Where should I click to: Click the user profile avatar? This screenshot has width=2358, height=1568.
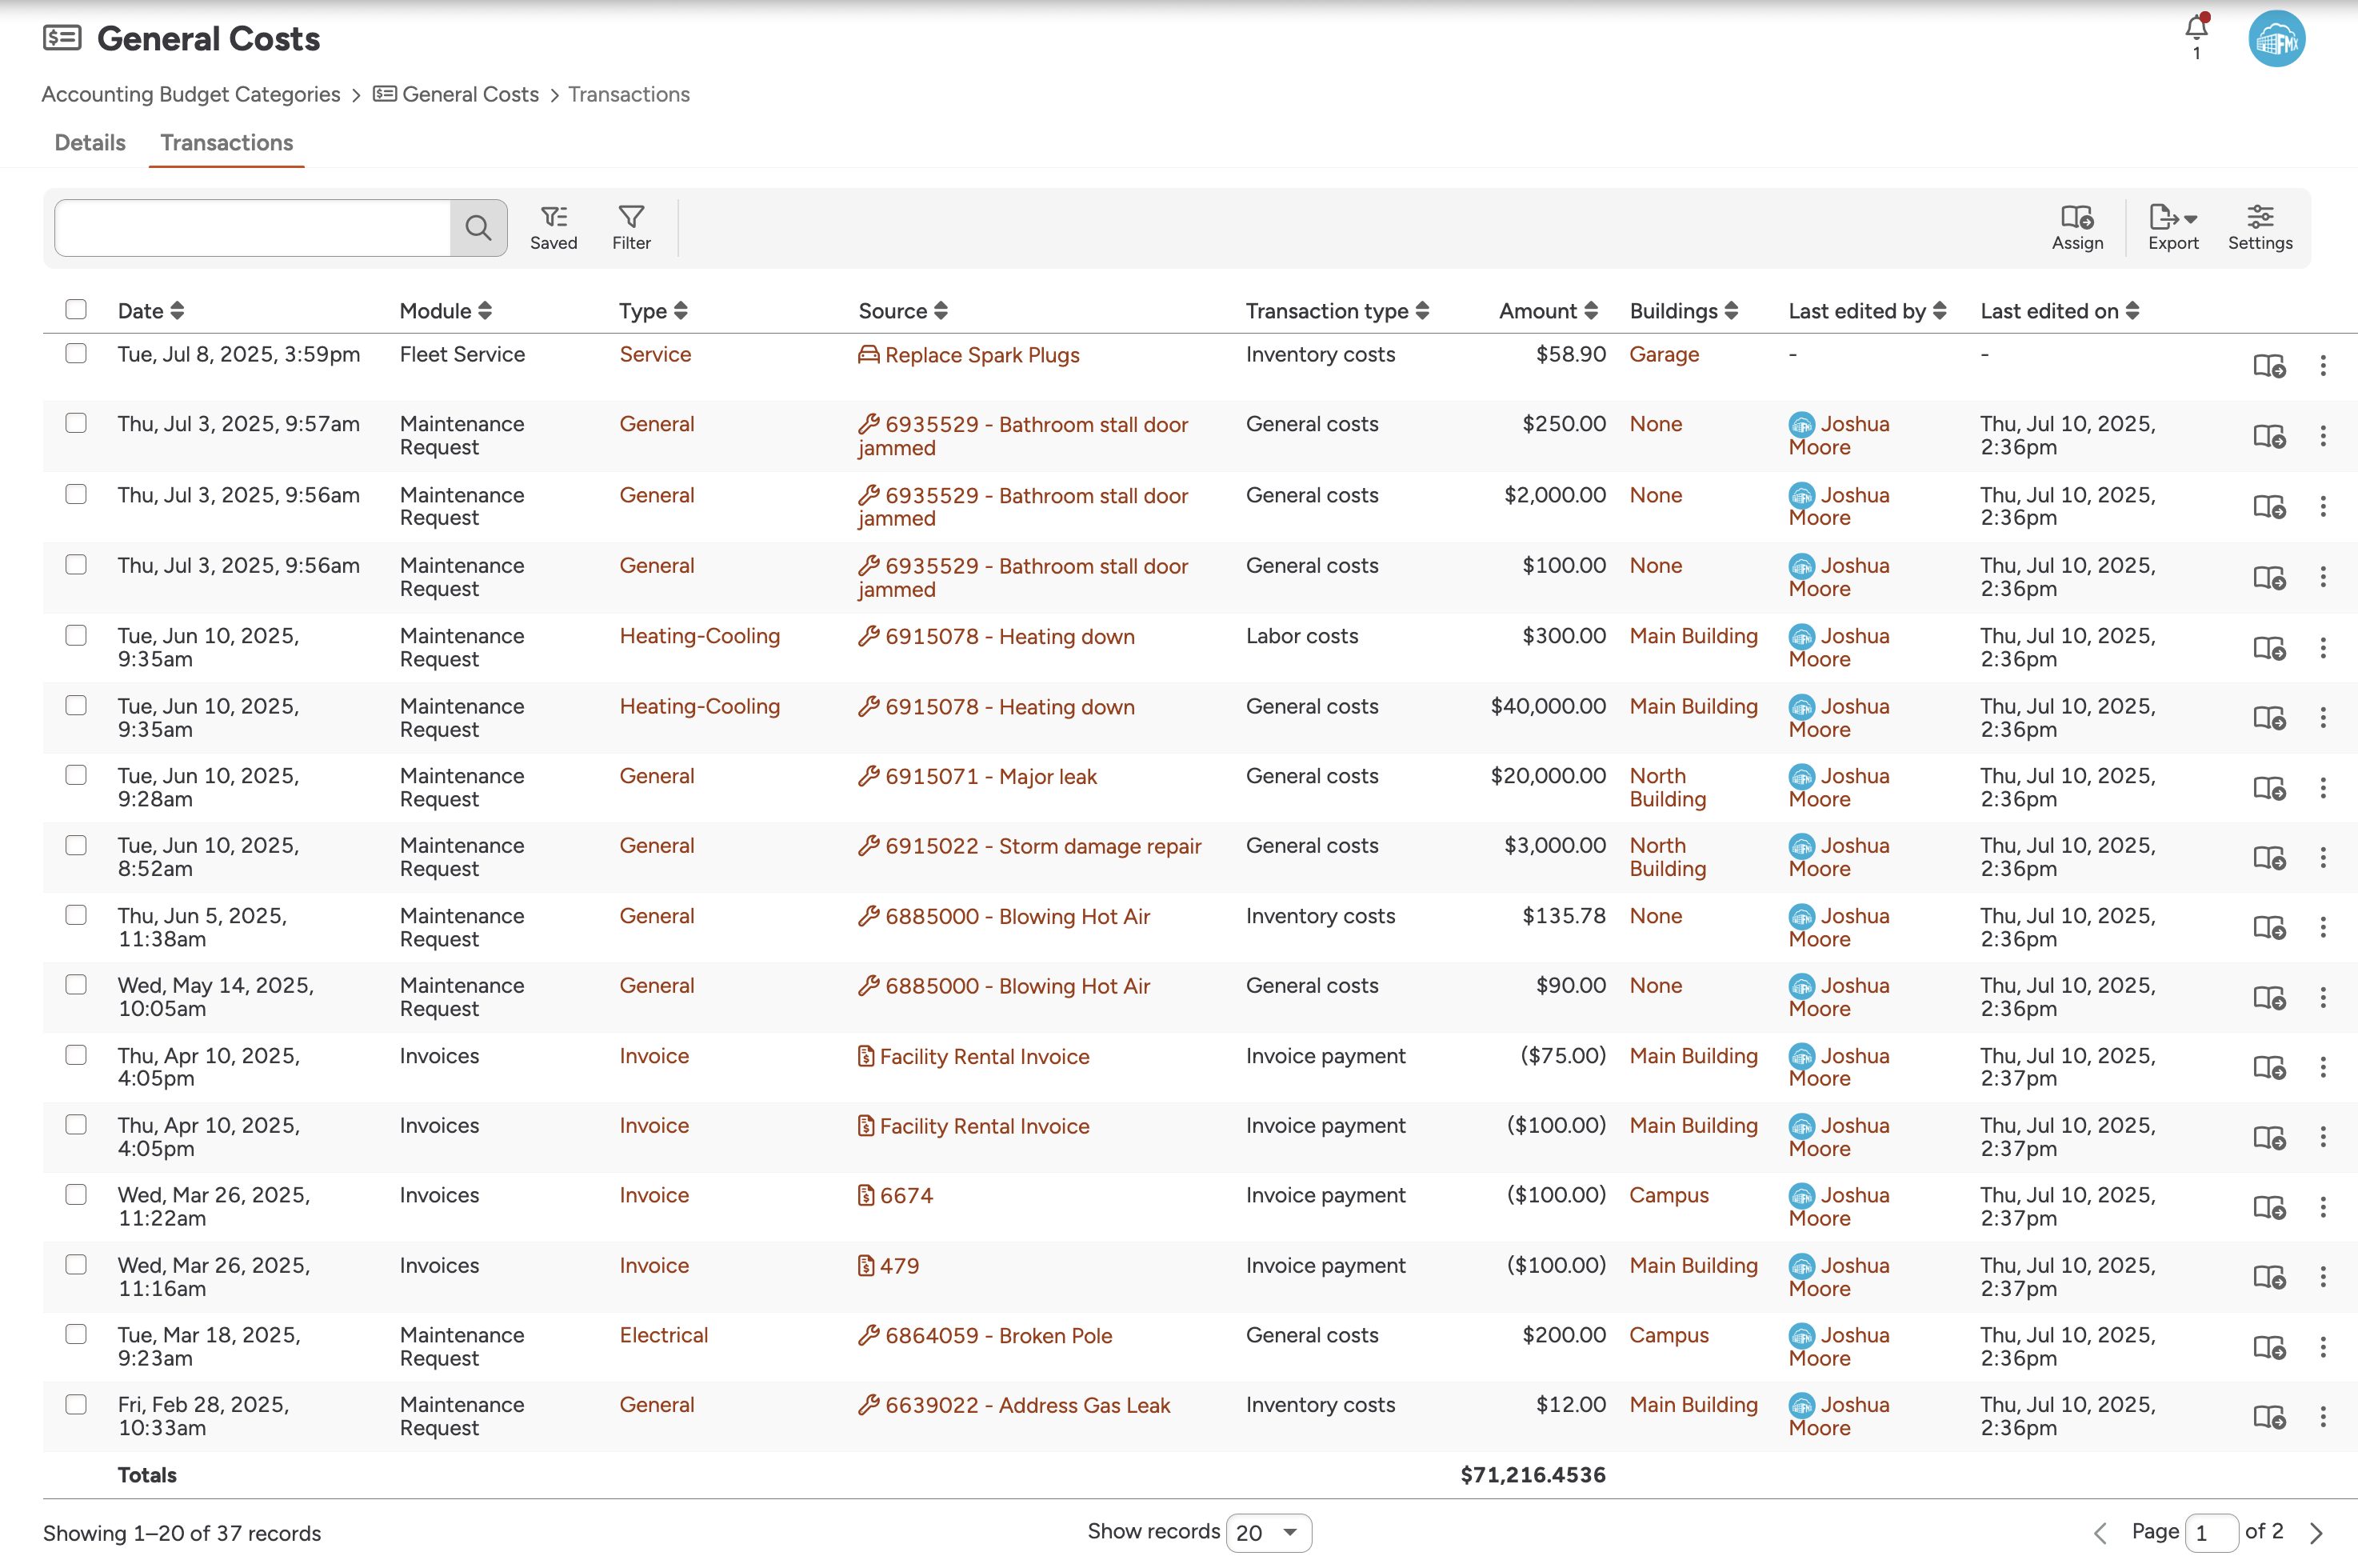coord(2276,40)
